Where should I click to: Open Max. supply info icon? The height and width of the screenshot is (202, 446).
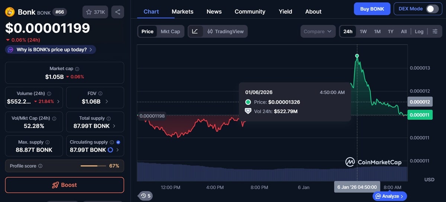tap(48, 142)
